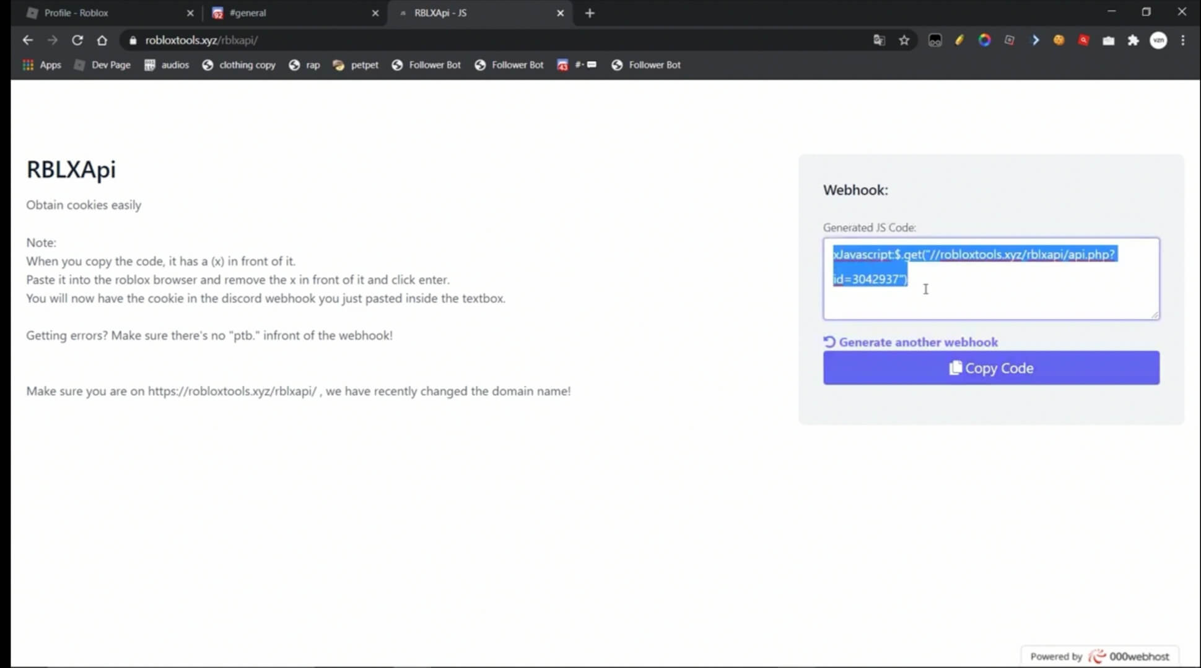Click the forward navigation arrow icon
The width and height of the screenshot is (1201, 668).
coord(51,40)
